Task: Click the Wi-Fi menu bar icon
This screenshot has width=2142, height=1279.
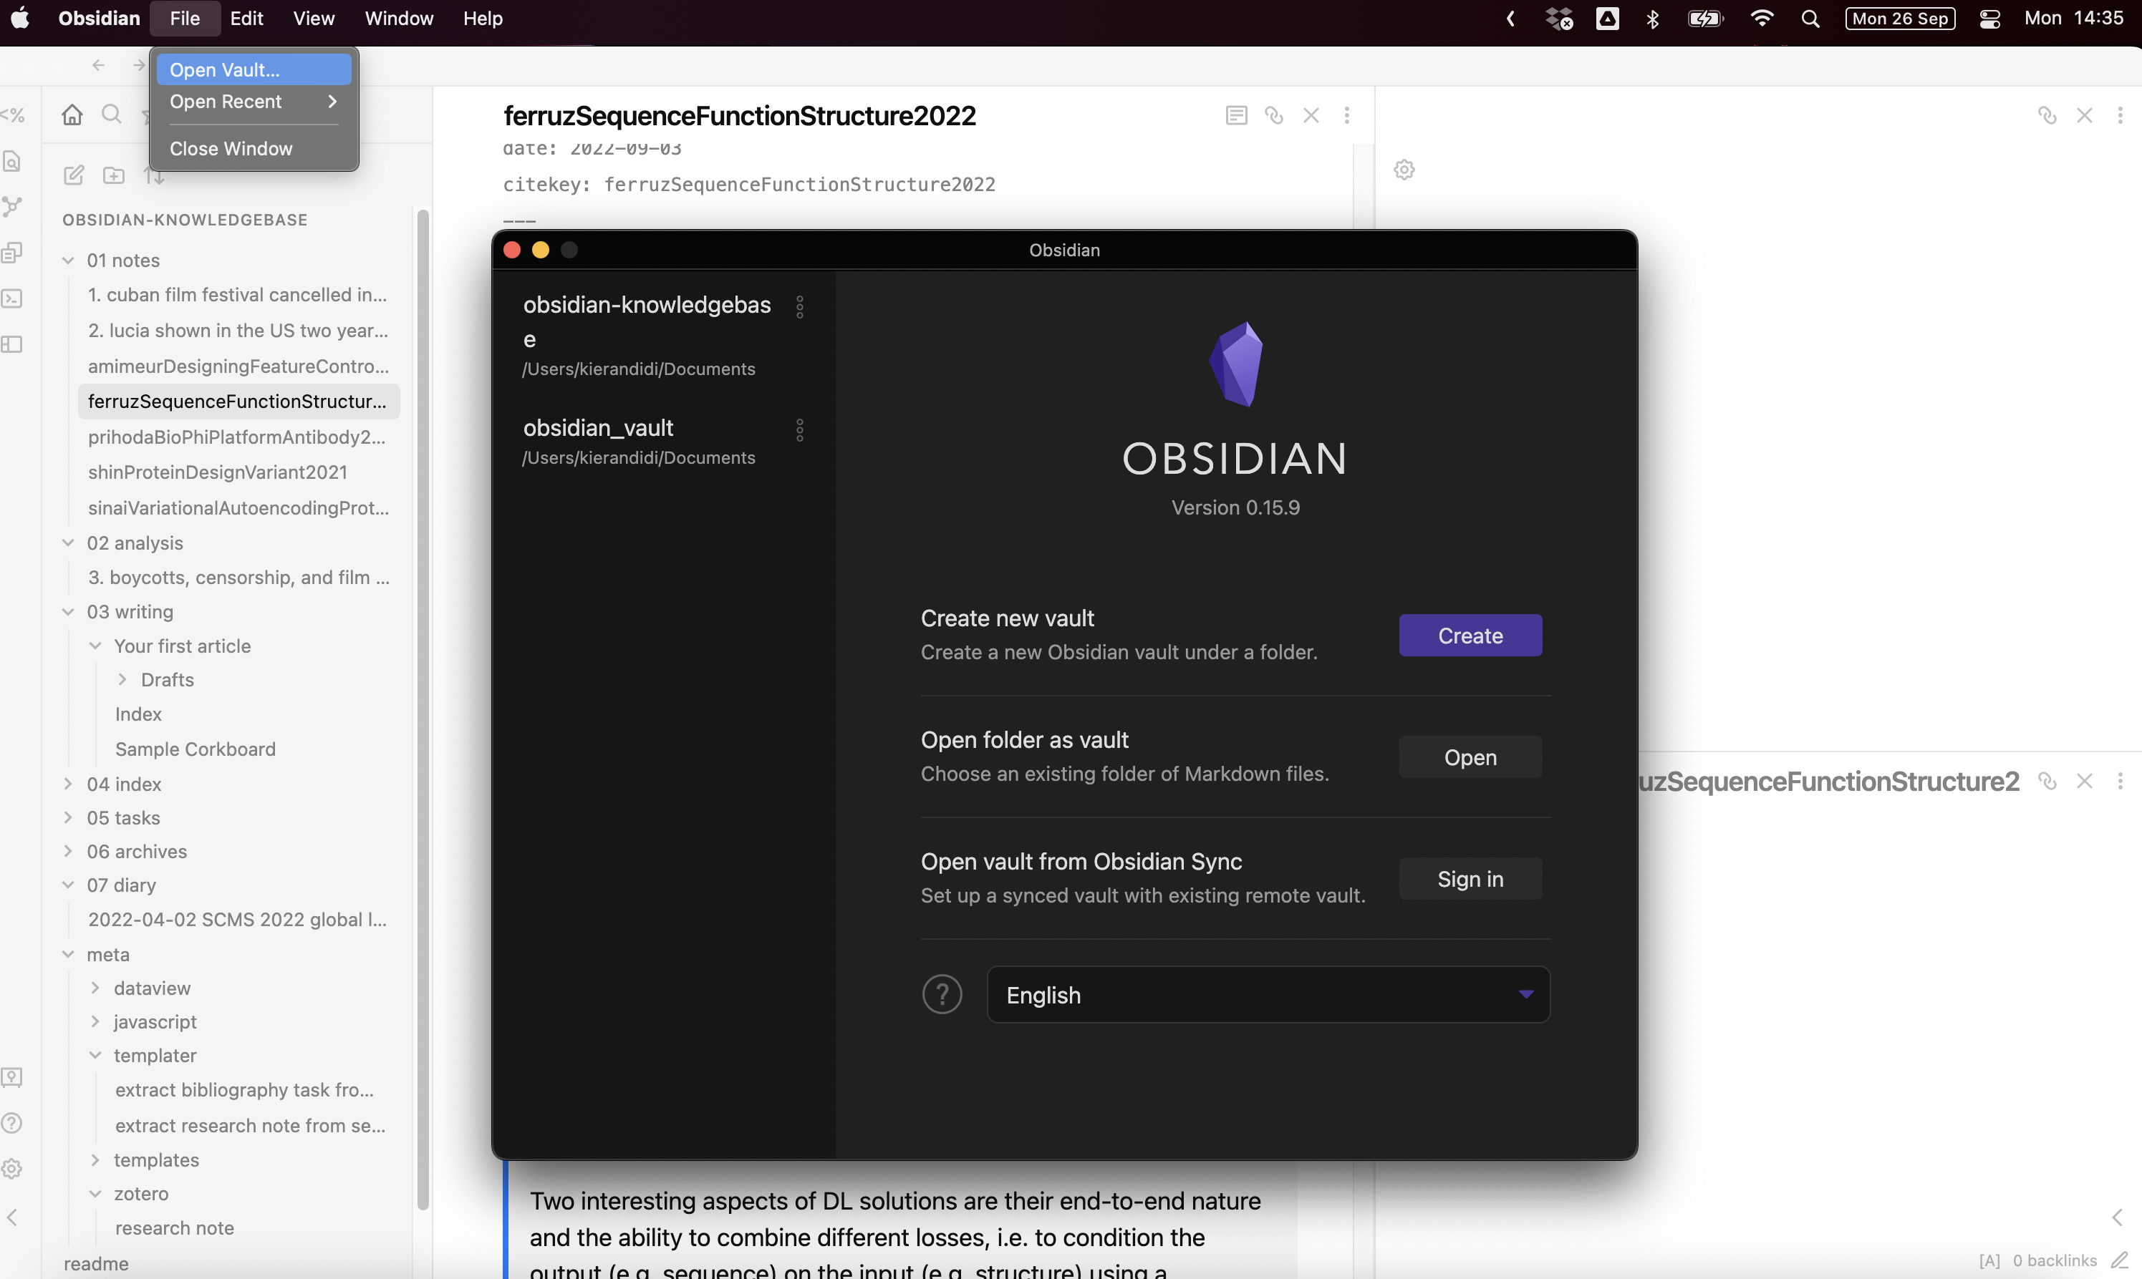Action: (x=1762, y=18)
